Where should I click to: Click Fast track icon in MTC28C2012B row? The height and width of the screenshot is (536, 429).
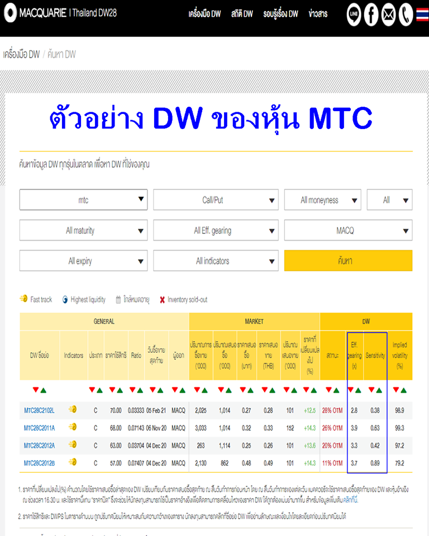coord(73,462)
